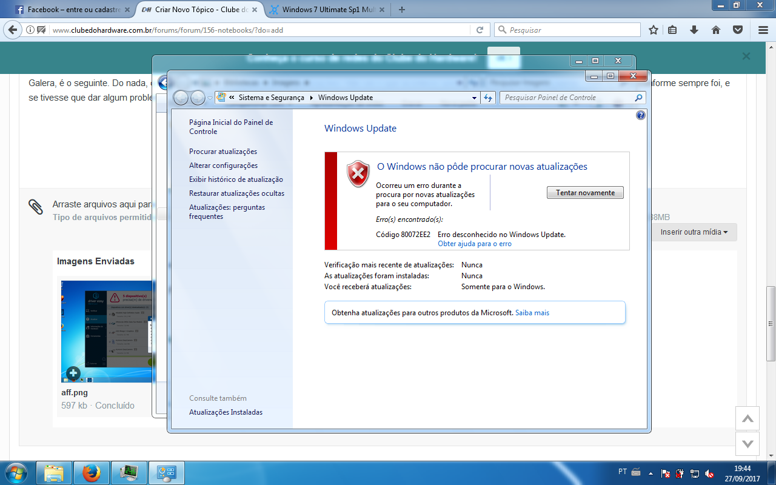Click the Tentar novamente button
Image resolution: width=776 pixels, height=485 pixels.
pos(585,193)
